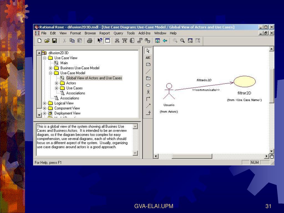Browse interaction diagram toolbar icon
284x213 pixels.
click(x=125, y=41)
